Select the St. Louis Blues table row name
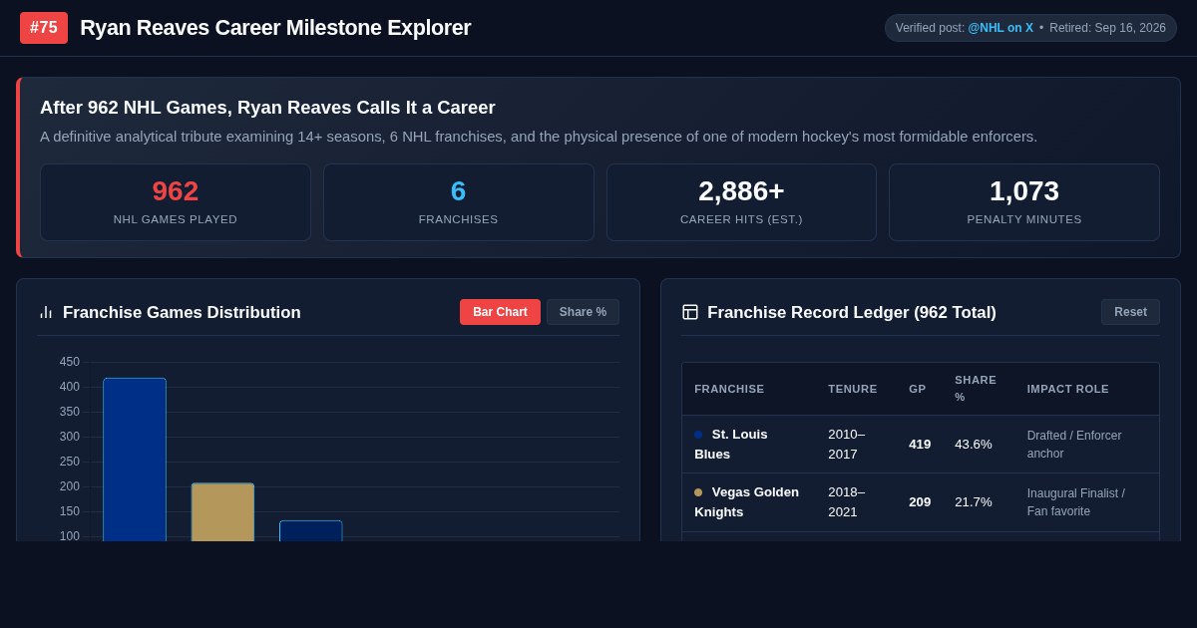Screen dimensions: 1197x628 click(731, 445)
